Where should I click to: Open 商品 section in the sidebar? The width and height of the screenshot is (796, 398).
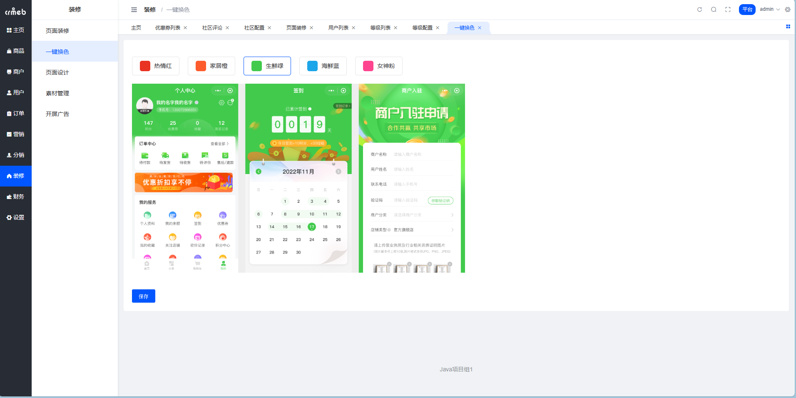pos(16,51)
